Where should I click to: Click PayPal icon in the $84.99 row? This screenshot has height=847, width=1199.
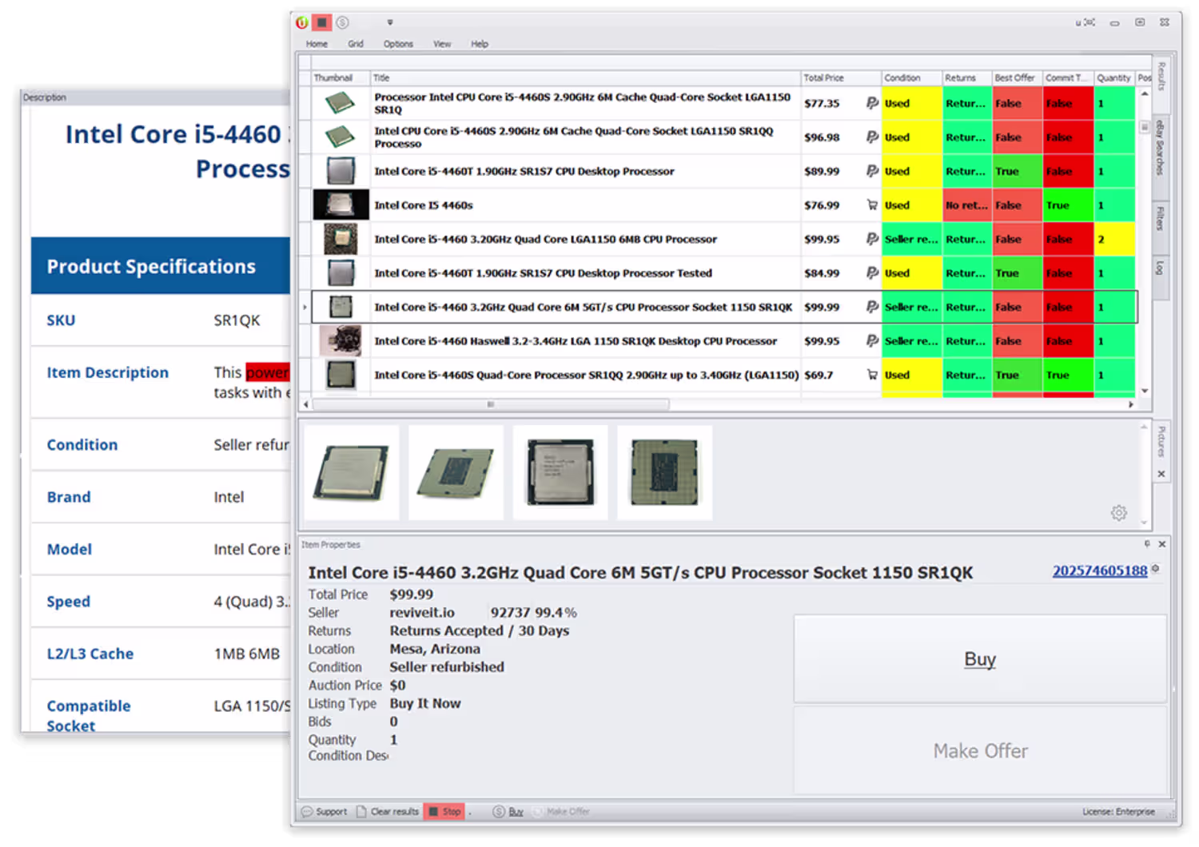(872, 273)
